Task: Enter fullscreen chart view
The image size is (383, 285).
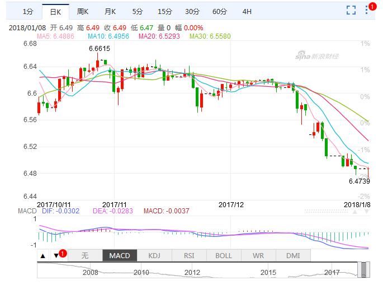Action: click(351, 10)
